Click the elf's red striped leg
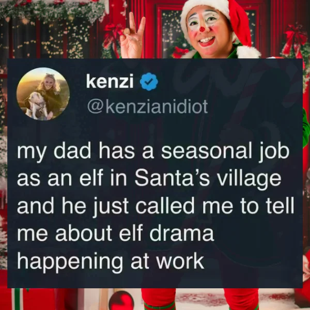 tap(158, 299)
